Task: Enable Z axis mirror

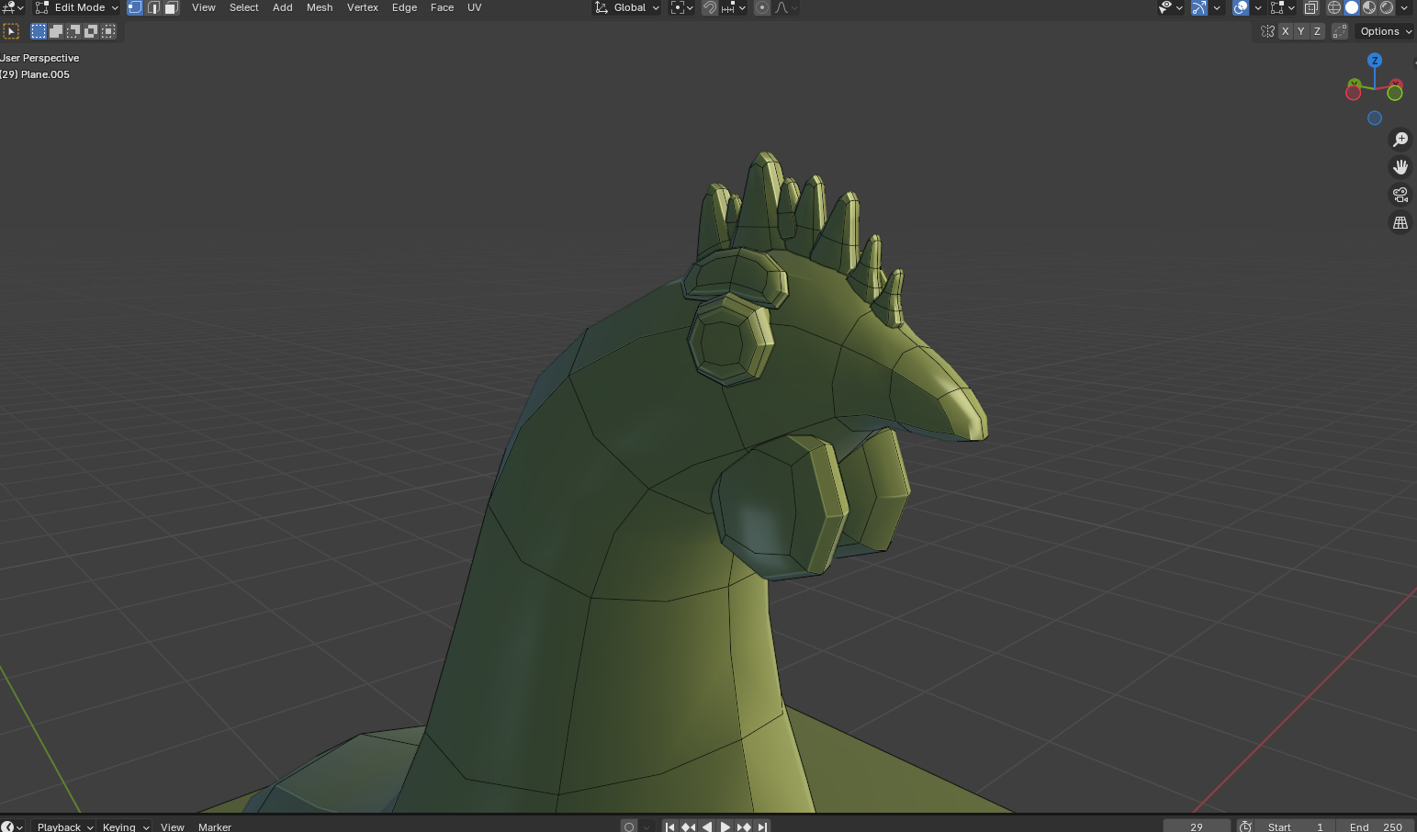Action: [x=1317, y=31]
